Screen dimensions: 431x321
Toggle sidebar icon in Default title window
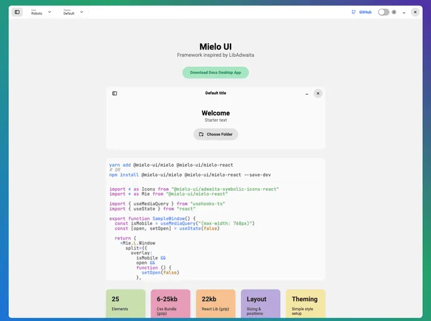point(115,93)
